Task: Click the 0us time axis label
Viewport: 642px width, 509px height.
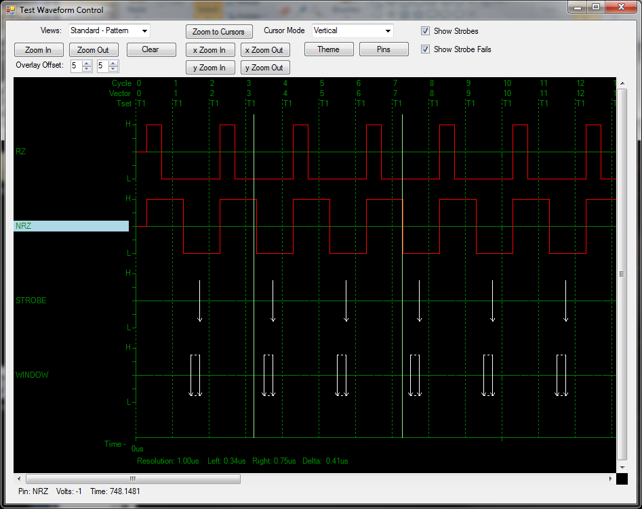Action: pyautogui.click(x=138, y=449)
